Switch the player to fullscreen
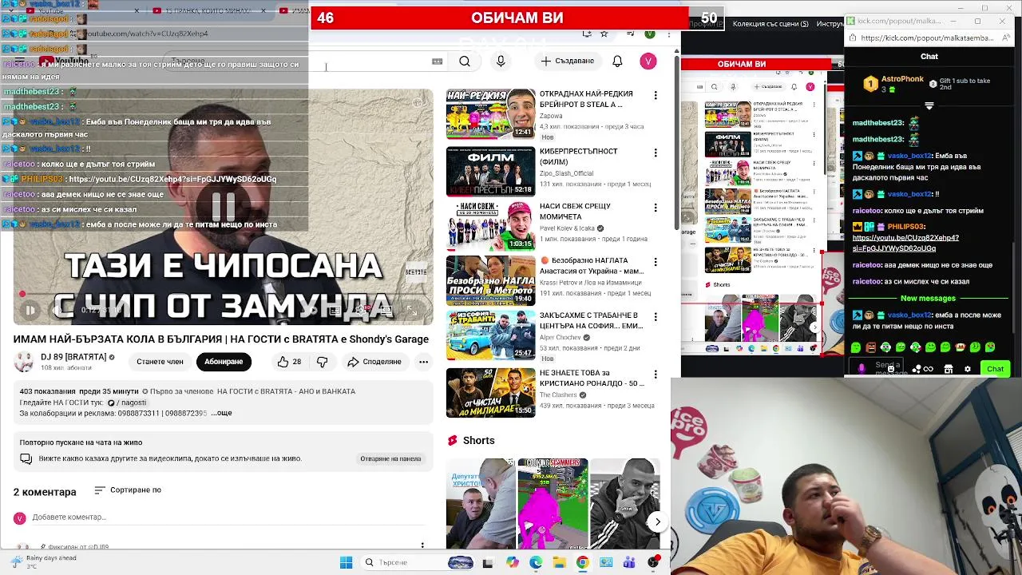Screen dimensions: 1022x575 tap(412, 311)
